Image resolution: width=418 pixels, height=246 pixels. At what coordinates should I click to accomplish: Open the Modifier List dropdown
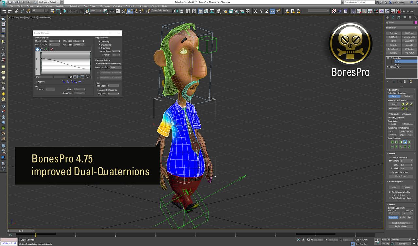point(401,28)
